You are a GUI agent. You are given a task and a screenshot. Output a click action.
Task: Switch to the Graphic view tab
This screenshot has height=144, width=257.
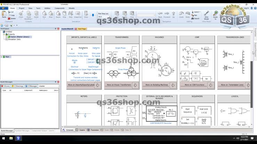point(80,130)
